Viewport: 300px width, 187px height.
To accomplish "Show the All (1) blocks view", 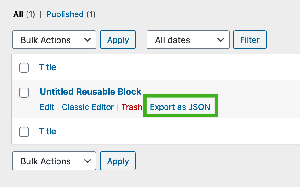I will [x=18, y=14].
